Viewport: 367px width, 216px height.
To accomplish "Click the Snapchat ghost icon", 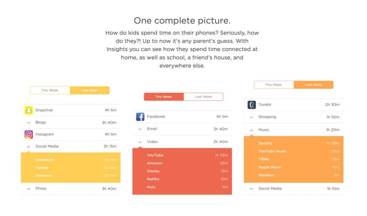I will pos(28,111).
